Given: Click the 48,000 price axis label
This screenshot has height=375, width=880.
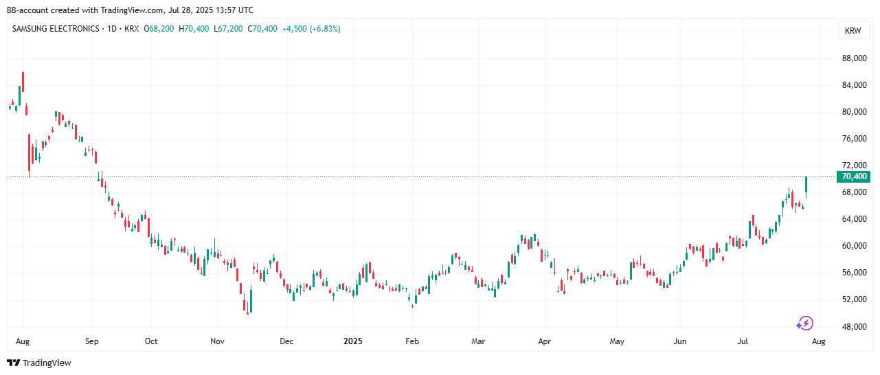Looking at the screenshot, I should (854, 326).
